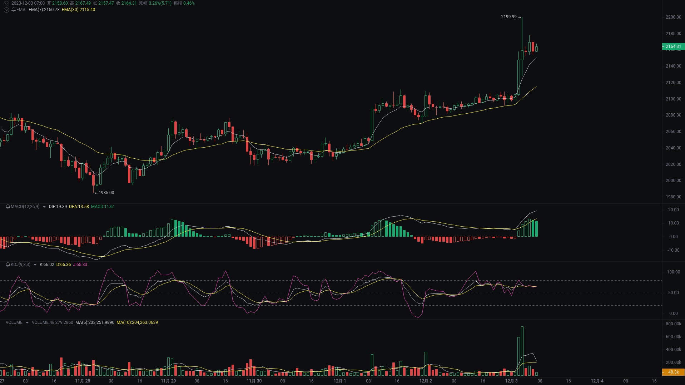This screenshot has width=685, height=385.
Task: Open the MACD(12,26,9) settings dropdown
Action: tap(44, 207)
